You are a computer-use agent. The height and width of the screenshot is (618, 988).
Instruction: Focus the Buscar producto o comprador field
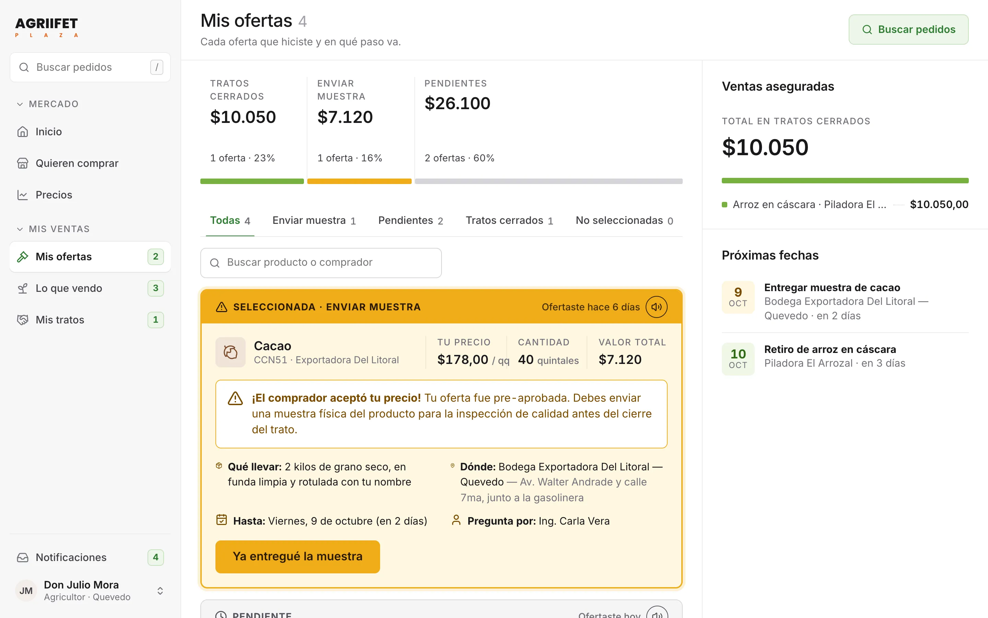click(x=321, y=263)
